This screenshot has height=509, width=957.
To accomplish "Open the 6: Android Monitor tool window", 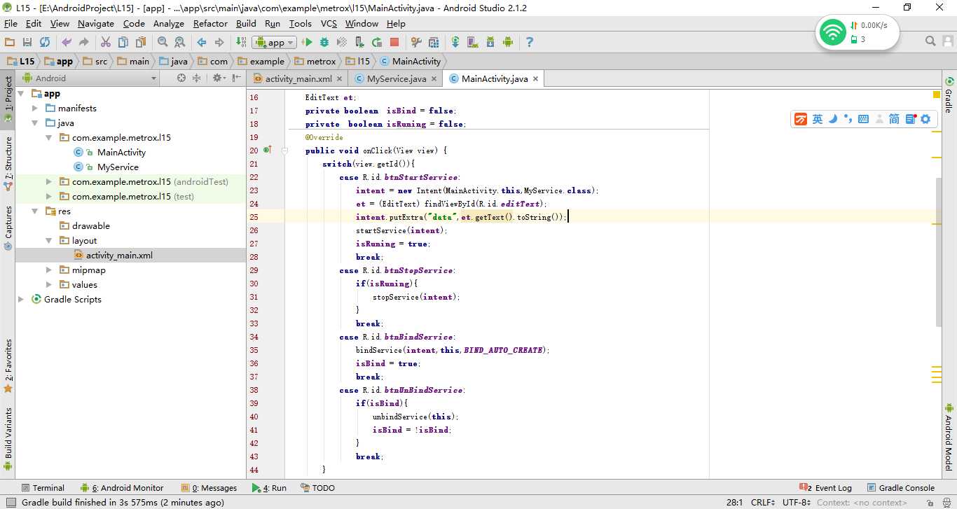I will pyautogui.click(x=122, y=488).
